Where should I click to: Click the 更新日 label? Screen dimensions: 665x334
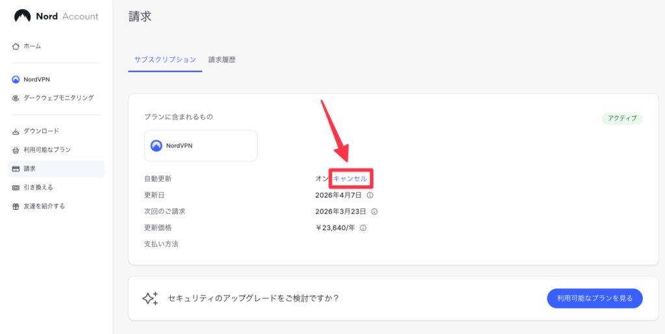(x=155, y=195)
